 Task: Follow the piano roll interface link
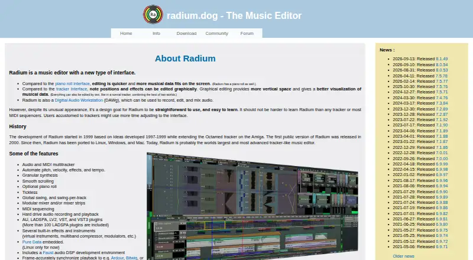click(x=72, y=83)
